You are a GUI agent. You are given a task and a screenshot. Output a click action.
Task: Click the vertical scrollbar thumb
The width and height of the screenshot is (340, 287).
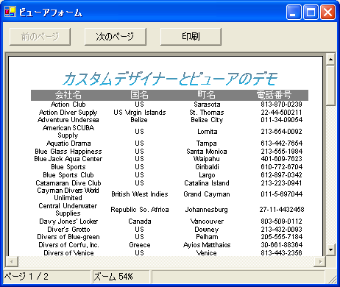(x=330, y=85)
